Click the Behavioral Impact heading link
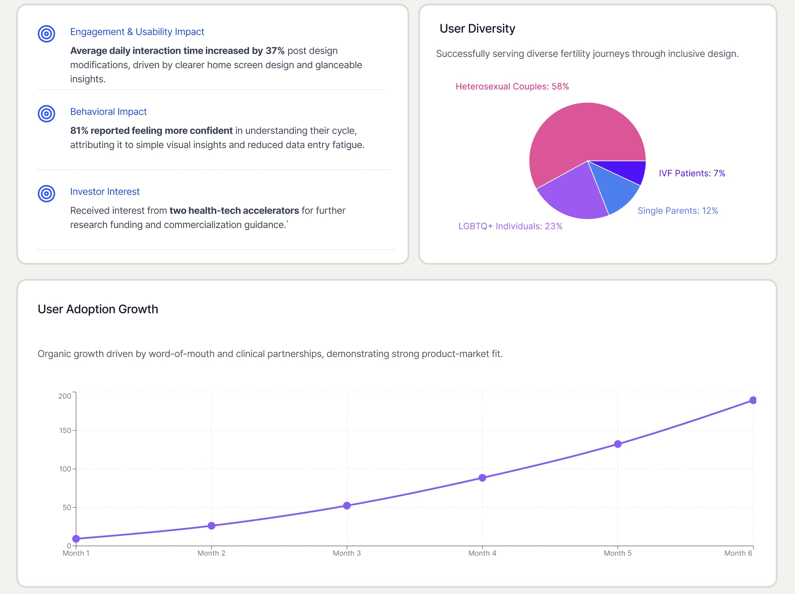The image size is (795, 594). [108, 112]
